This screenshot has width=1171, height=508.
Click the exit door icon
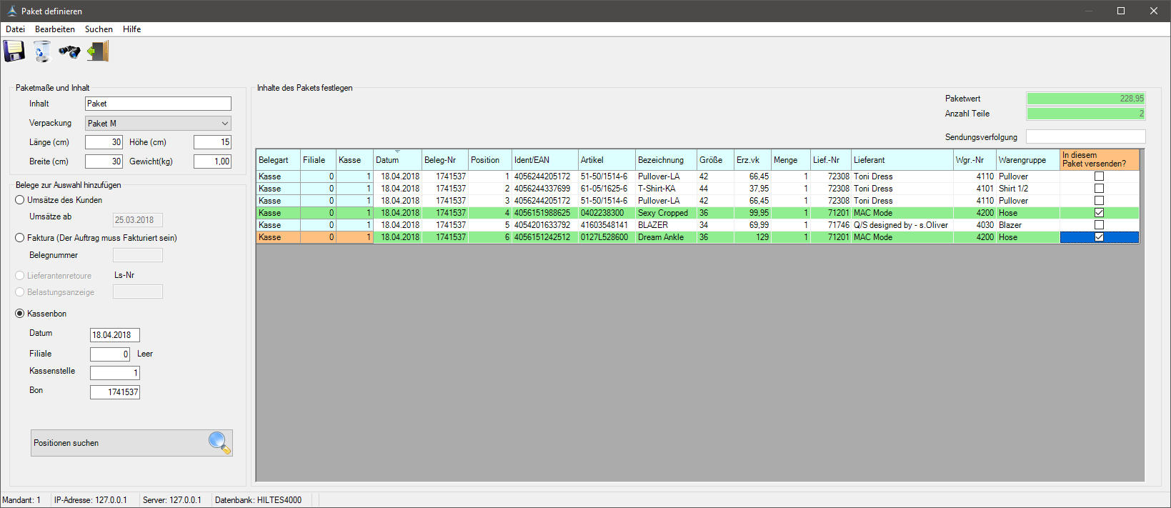click(x=98, y=51)
